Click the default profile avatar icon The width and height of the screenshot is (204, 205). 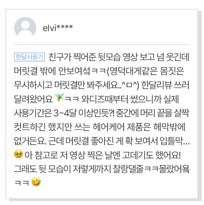tap(25, 28)
